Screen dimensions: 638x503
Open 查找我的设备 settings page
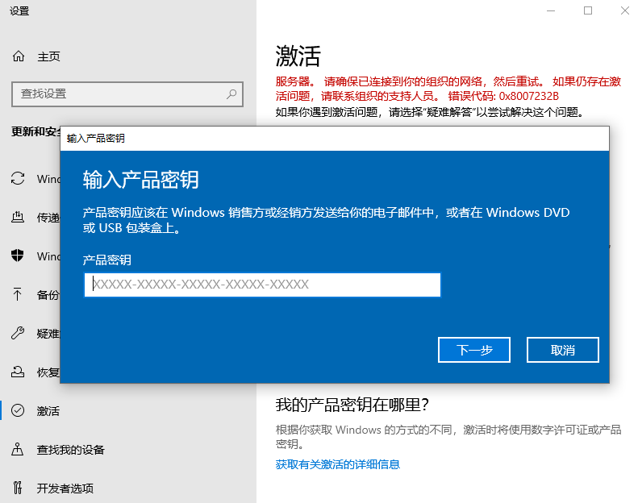point(71,450)
